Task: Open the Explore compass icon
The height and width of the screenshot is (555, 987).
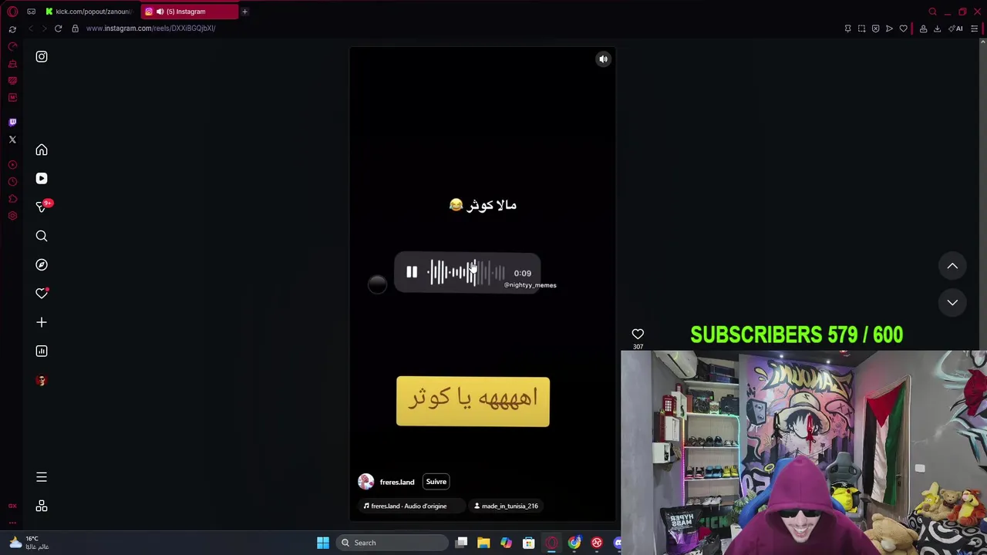Action: [42, 264]
